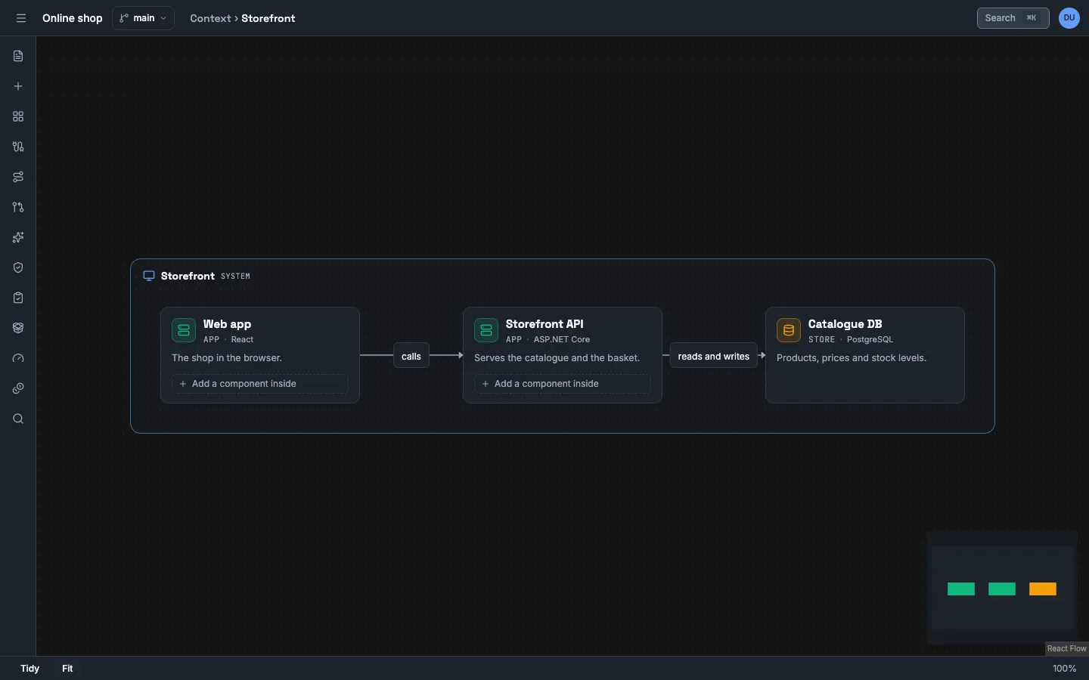Click the magnifier search icon in sidebar
Image resolution: width=1089 pixels, height=680 pixels.
(18, 419)
